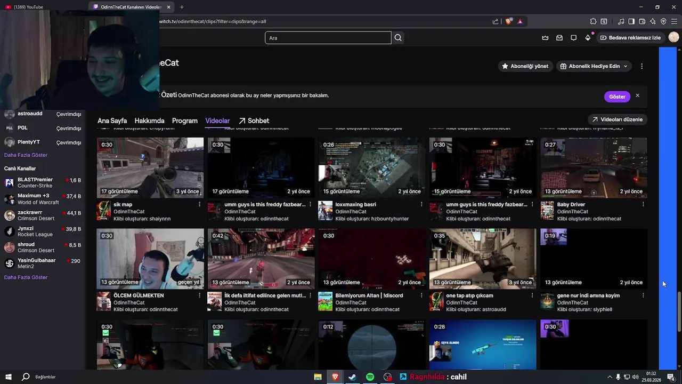The height and width of the screenshot is (384, 682).
Task: Click the Twitch search magnifier button
Action: coord(398,38)
